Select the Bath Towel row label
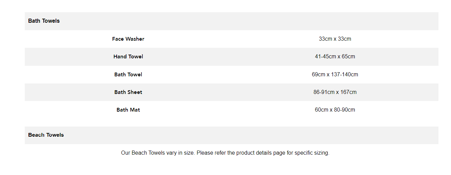 pos(128,75)
